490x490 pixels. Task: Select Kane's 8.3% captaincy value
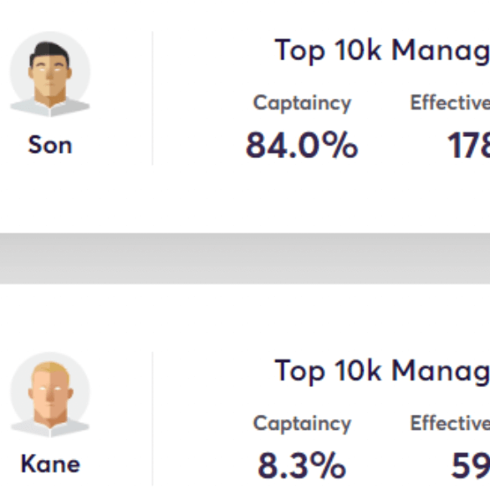(302, 466)
